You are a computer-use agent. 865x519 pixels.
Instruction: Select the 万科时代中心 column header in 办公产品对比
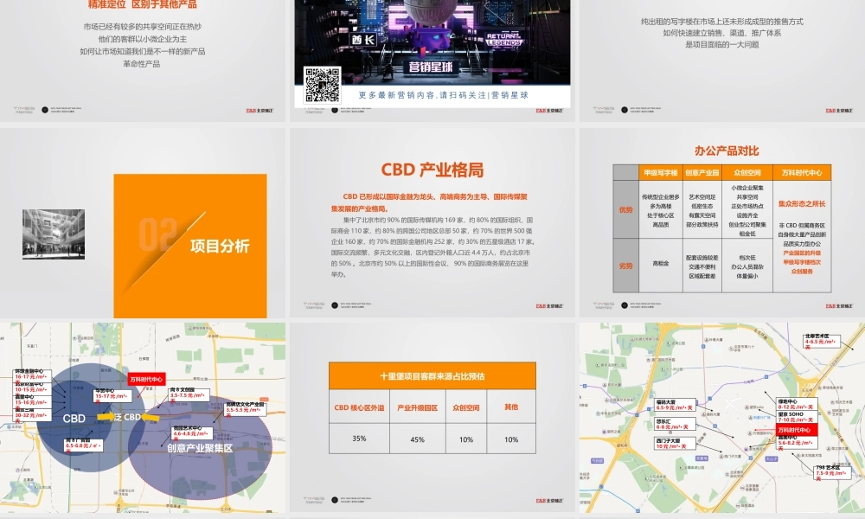tap(803, 172)
